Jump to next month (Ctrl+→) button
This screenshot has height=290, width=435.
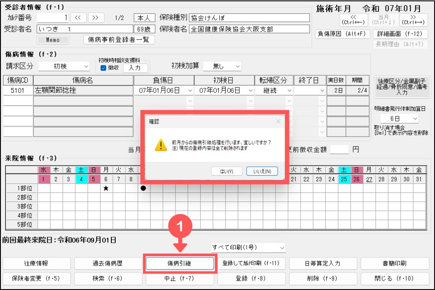tap(414, 19)
